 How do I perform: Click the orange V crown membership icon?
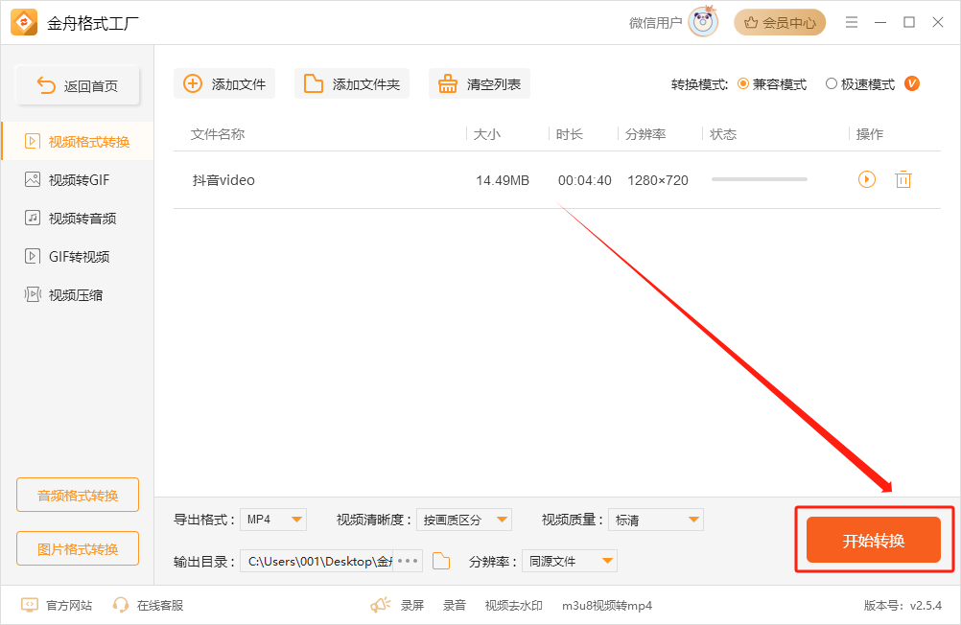[x=911, y=83]
